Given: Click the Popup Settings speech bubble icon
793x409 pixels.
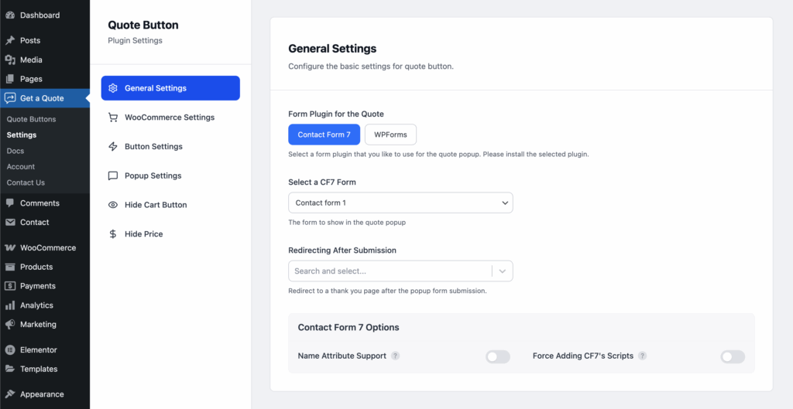Looking at the screenshot, I should pyautogui.click(x=113, y=176).
